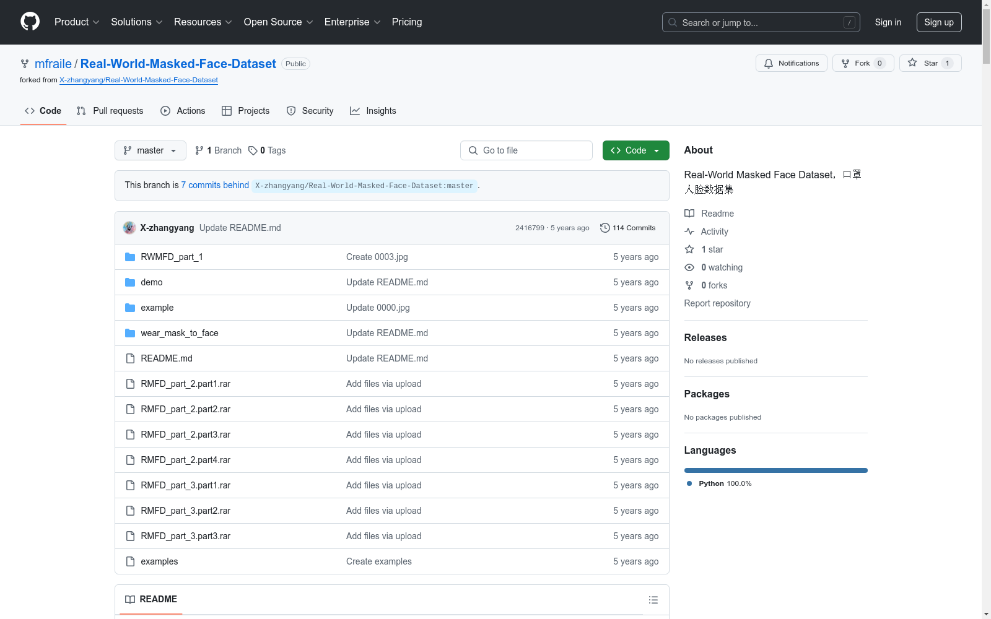Click the book icon beside Readme
The image size is (991, 619).
tap(689, 214)
